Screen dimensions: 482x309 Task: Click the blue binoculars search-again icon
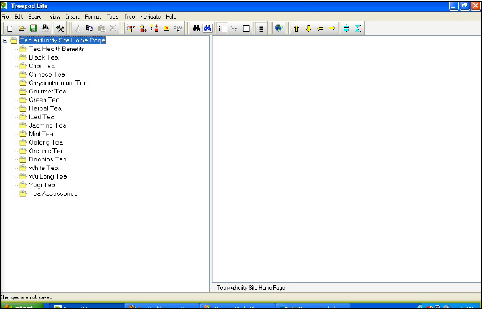(x=208, y=29)
